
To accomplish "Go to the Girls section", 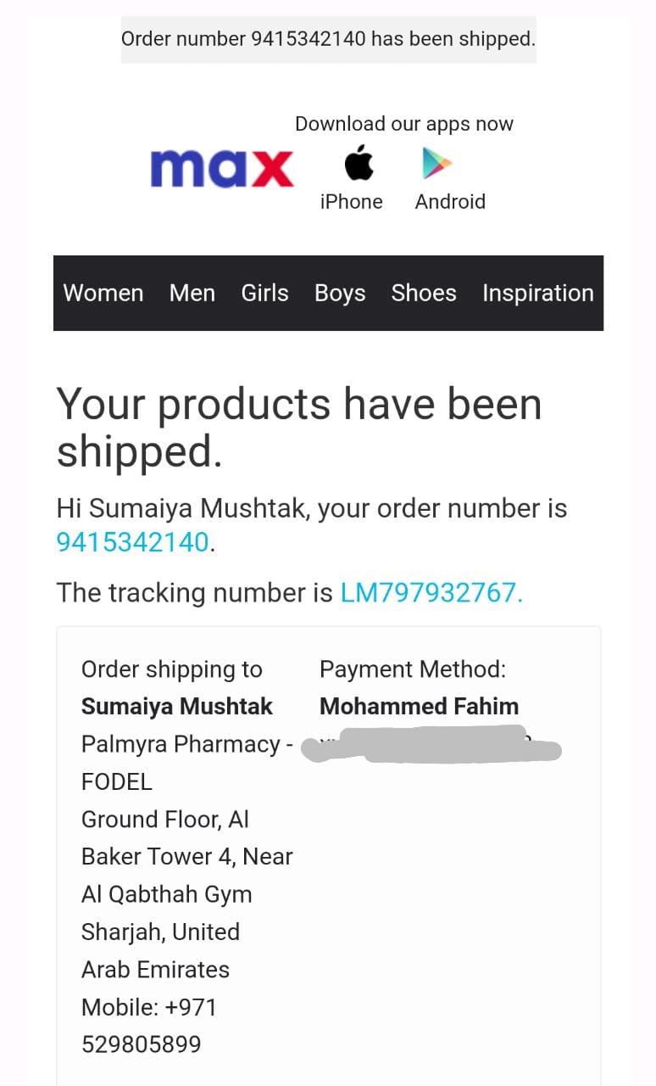I will [x=264, y=294].
